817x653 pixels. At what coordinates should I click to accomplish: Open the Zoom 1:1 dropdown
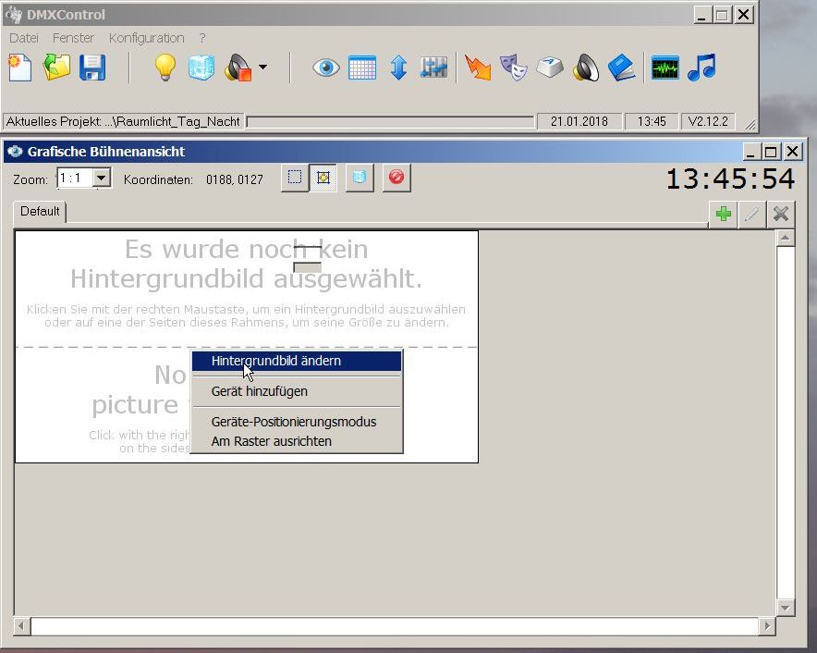click(102, 179)
